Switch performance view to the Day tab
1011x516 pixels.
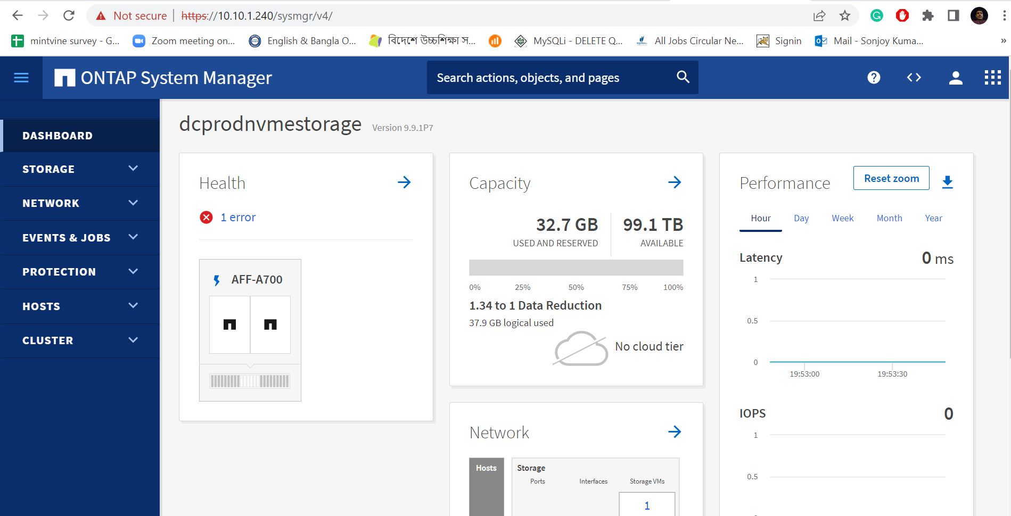point(801,218)
